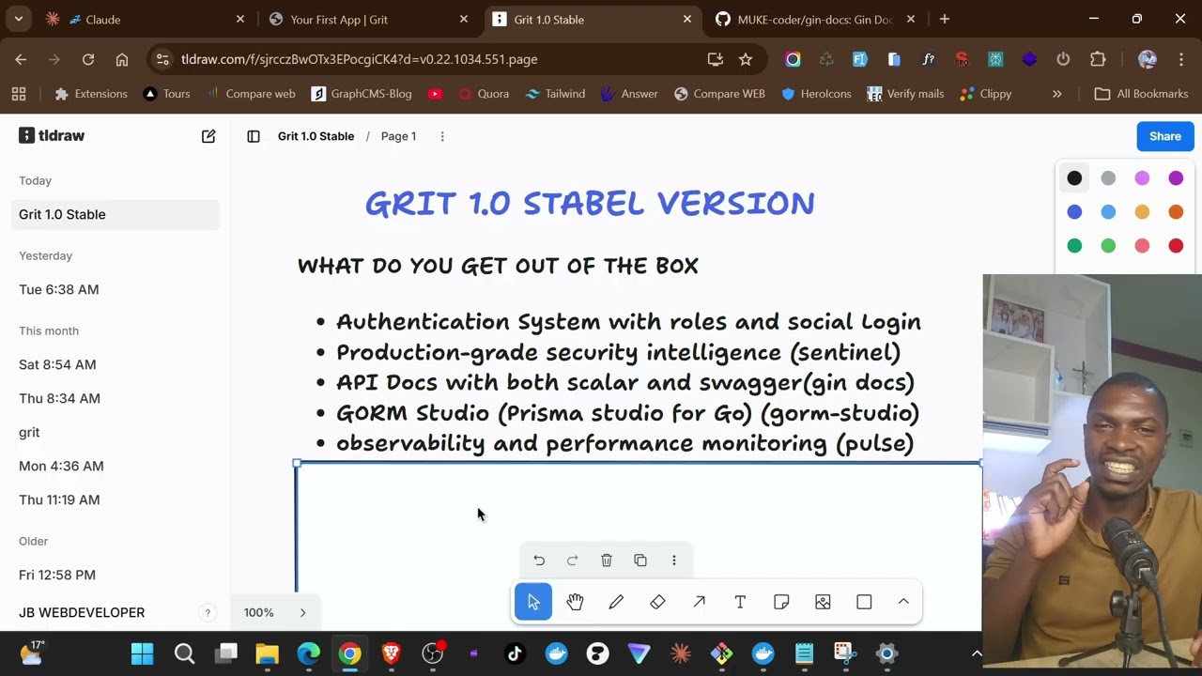Click the Grit 1.0 Stable file name

(316, 136)
